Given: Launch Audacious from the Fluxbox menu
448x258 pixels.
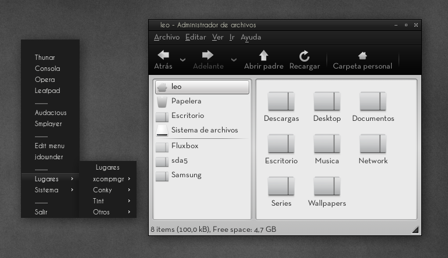Looking at the screenshot, I should point(51,113).
